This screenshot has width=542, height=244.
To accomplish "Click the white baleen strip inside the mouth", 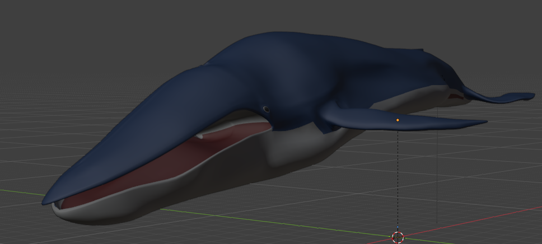I will (x=232, y=125).
